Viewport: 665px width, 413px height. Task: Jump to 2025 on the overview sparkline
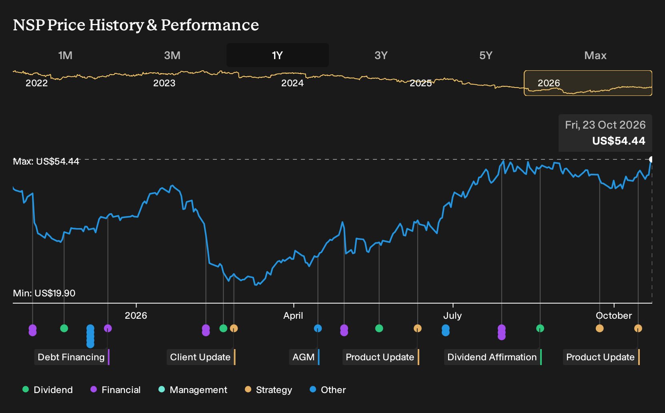(421, 83)
